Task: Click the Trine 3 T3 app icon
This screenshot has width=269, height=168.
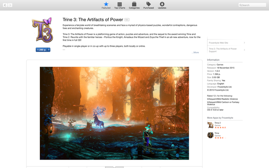Action: click(43, 30)
